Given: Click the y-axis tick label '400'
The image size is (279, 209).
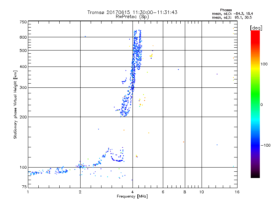Looking at the screenshot, I should 23,67.
